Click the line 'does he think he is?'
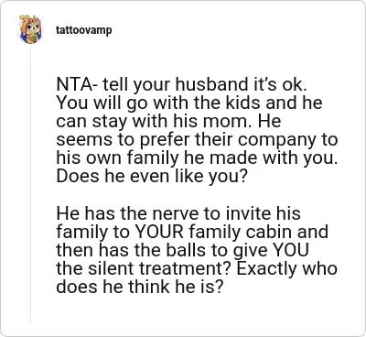This screenshot has width=366, height=337. click(140, 287)
